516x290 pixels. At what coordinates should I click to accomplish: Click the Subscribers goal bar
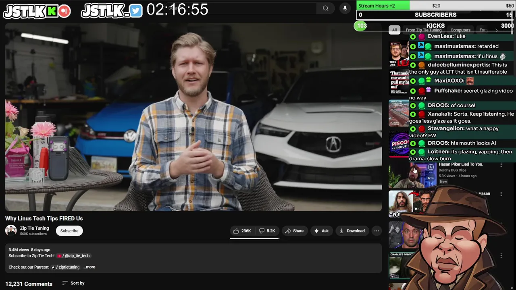[x=435, y=15]
